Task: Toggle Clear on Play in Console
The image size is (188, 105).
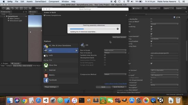Action: pos(17,66)
